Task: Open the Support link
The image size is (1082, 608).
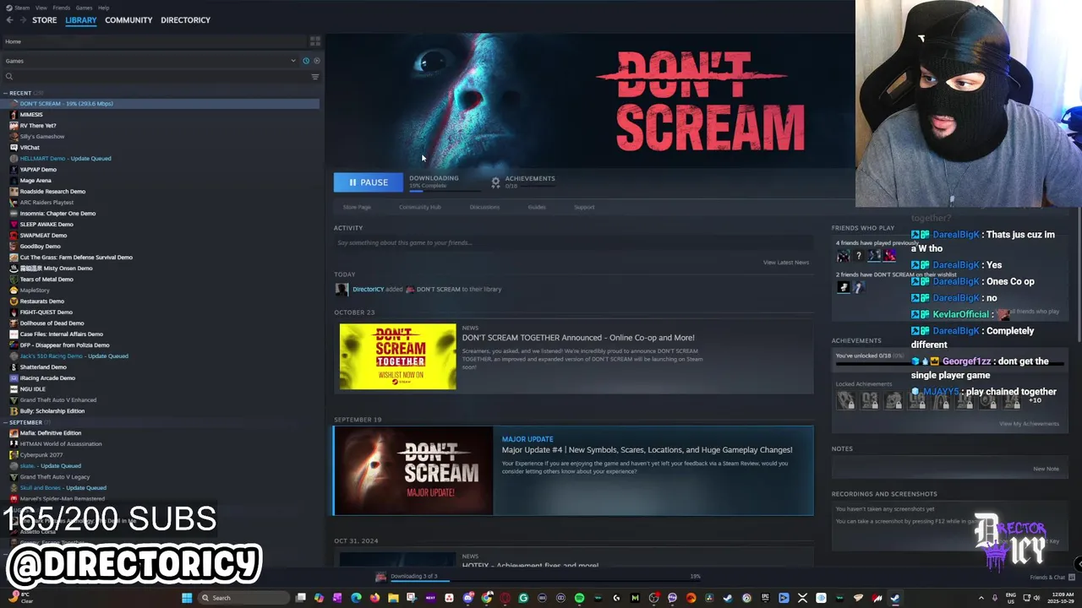Action: (x=584, y=207)
